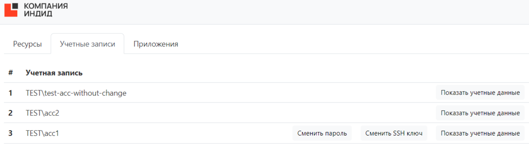Switch to the Ресурсы tab
The height and width of the screenshot is (145, 529).
[27, 44]
